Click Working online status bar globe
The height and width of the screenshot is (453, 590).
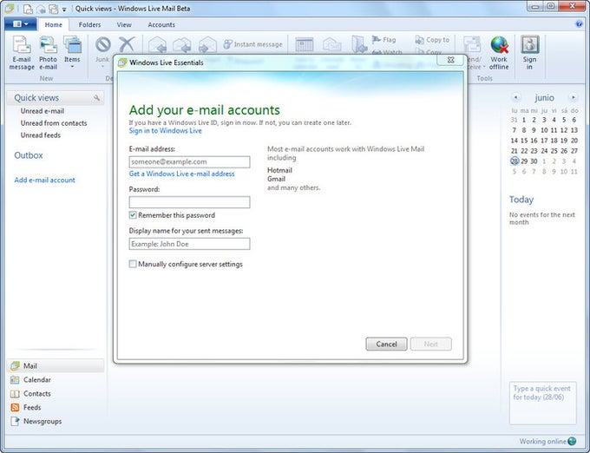572,441
